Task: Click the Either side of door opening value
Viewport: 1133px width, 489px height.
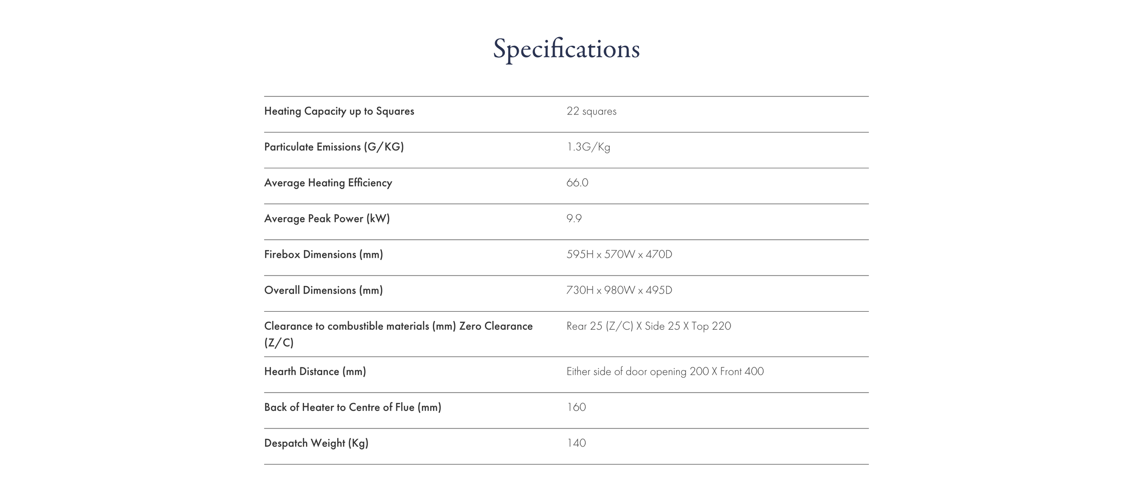Action: [x=665, y=371]
